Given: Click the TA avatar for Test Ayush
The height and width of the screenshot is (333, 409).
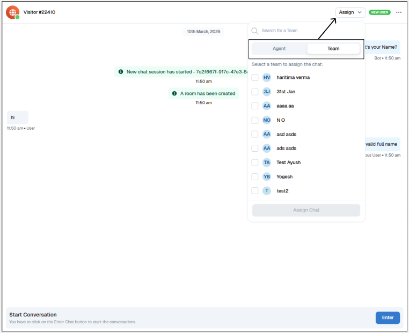Looking at the screenshot, I should pyautogui.click(x=267, y=162).
